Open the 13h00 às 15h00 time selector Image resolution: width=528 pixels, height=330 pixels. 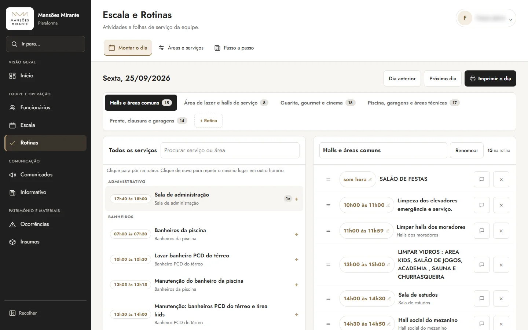click(x=367, y=264)
